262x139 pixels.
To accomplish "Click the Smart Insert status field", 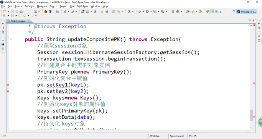I will click(177, 136).
